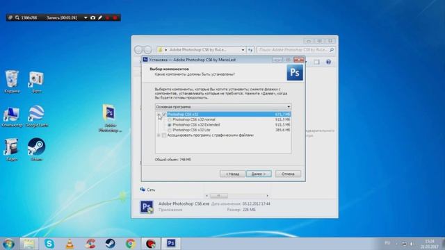Screen dimensions: 445x250
Task: Click the Adobe Photoshop CS6.exe details thumbnail
Action: click(147, 207)
